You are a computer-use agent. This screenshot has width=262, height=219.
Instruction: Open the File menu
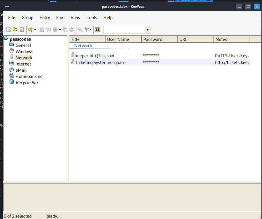12,17
